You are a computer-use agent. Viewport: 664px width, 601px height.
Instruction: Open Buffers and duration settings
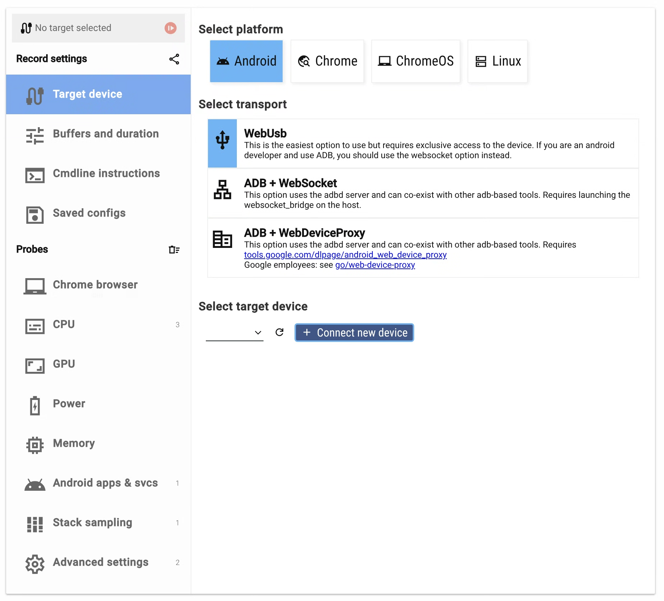98,134
